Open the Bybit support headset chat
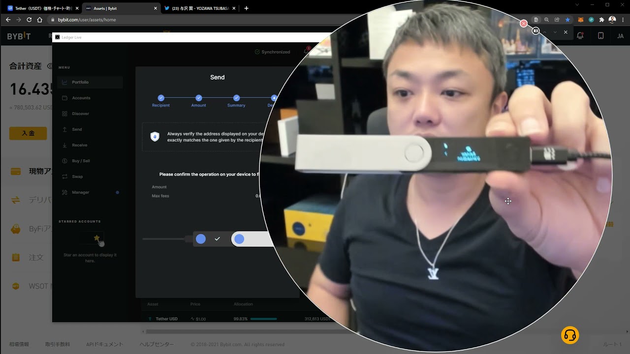This screenshot has height=354, width=630. (570, 335)
